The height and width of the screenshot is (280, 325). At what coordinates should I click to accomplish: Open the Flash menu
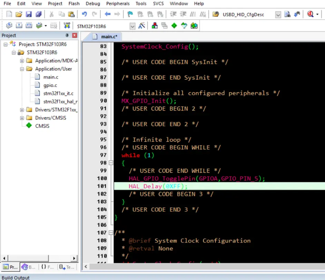[74, 3]
